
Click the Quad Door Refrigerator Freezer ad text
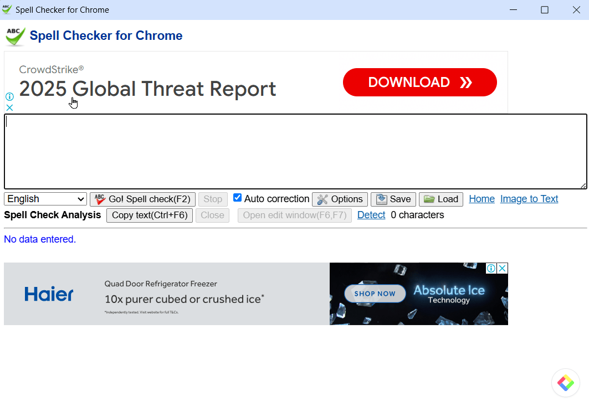click(161, 284)
